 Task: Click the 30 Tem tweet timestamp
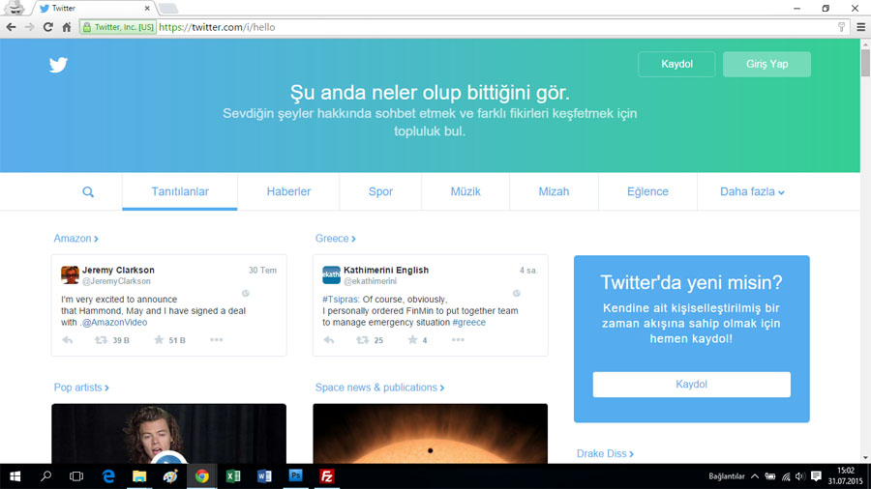click(x=262, y=271)
